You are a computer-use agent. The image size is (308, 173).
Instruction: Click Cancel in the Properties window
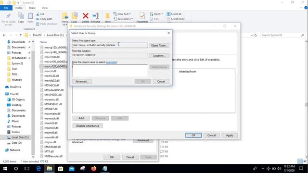[x=130, y=157]
